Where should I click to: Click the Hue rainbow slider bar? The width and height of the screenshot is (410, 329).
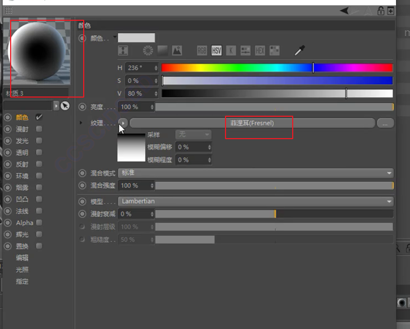pos(277,68)
